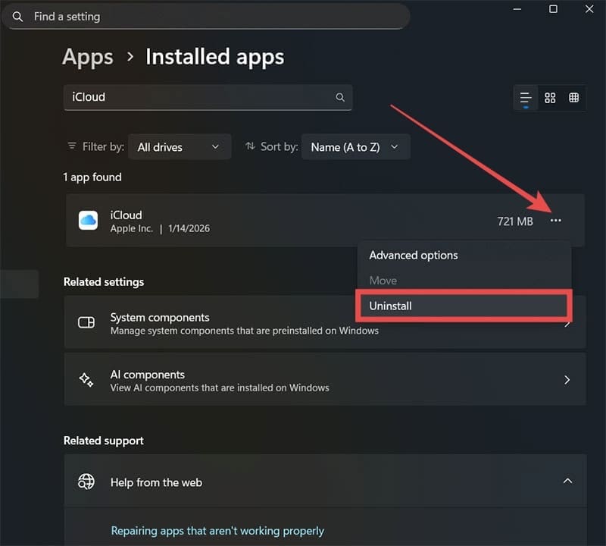Switch to table view layout
This screenshot has width=606, height=546.
574,98
